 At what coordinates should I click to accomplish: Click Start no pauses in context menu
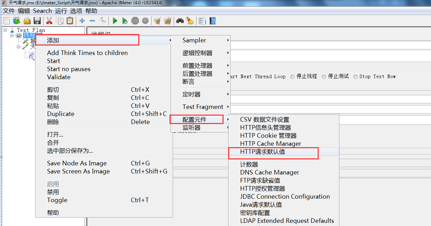click(x=104, y=69)
